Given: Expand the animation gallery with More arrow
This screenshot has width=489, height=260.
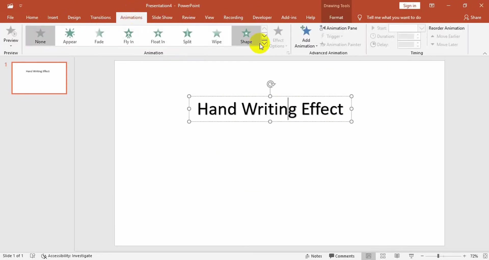Looking at the screenshot, I should [264, 43].
